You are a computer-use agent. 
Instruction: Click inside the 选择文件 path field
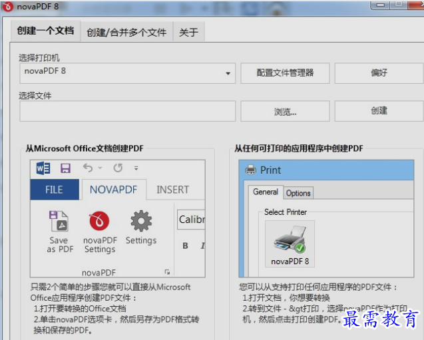coord(127,111)
